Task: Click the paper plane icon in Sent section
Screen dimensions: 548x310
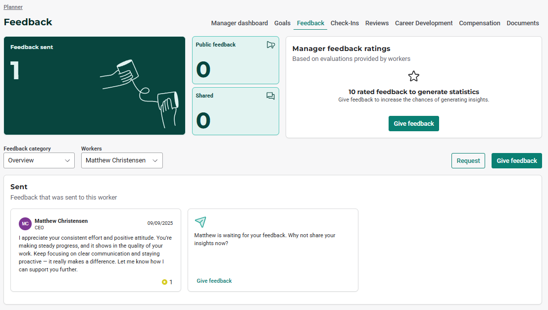Action: [x=200, y=222]
